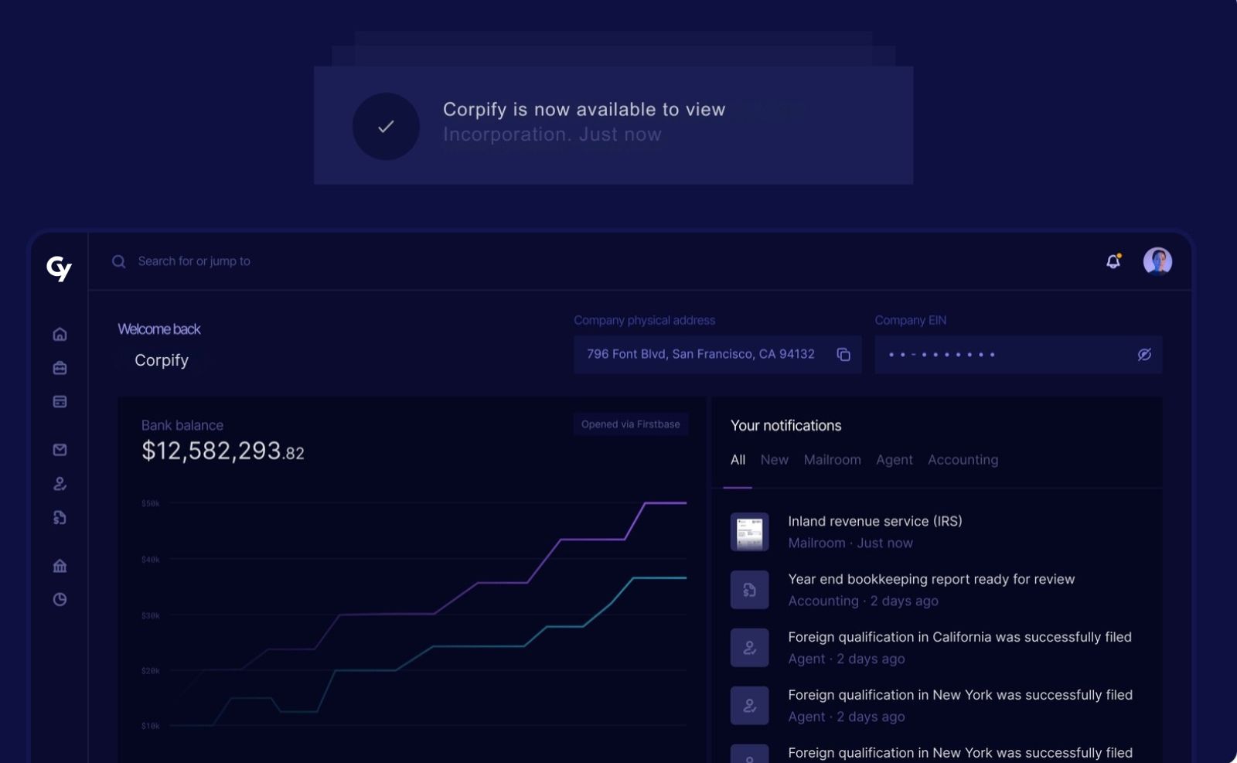Click the Gy logo in the top-left corner
The height and width of the screenshot is (763, 1237).
click(60, 269)
